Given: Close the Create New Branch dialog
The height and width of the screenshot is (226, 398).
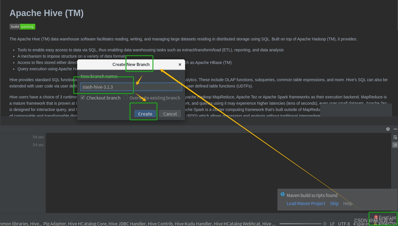Looking at the screenshot, I should coord(180,65).
